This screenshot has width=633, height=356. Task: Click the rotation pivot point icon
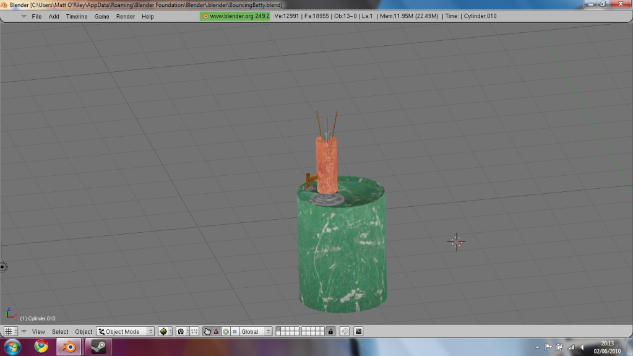click(x=182, y=331)
